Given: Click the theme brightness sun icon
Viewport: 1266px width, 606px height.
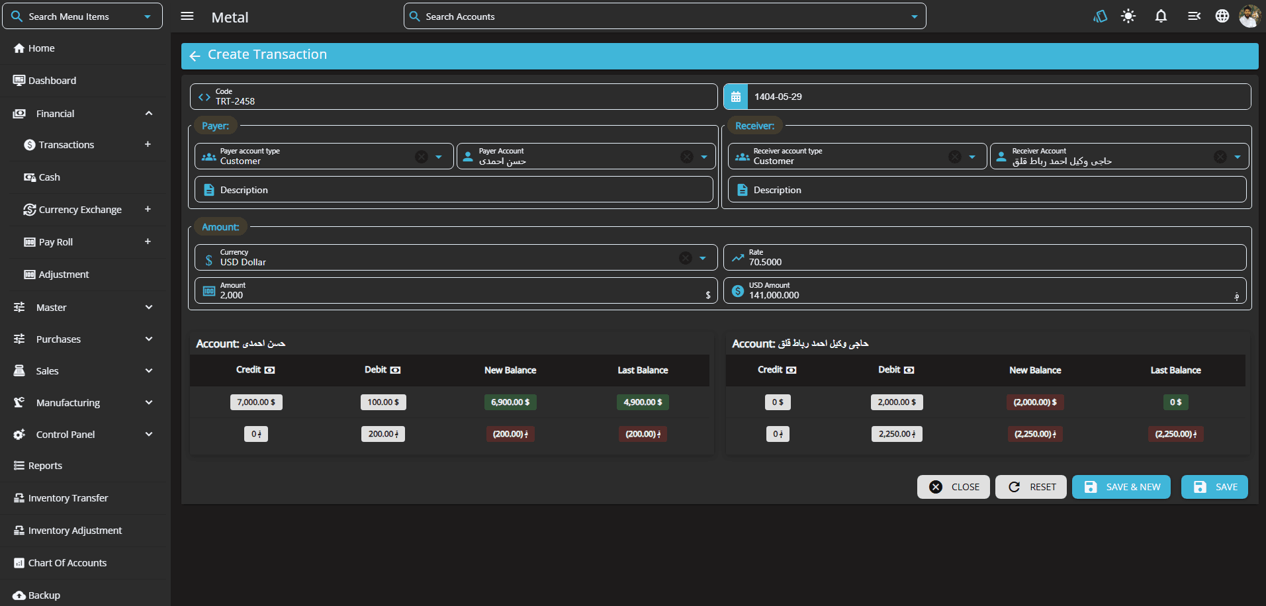Looking at the screenshot, I should click(x=1128, y=16).
